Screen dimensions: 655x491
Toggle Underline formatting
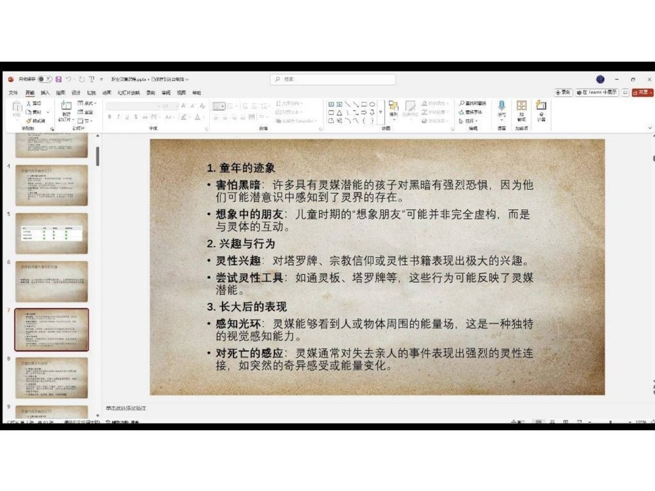coord(127,117)
